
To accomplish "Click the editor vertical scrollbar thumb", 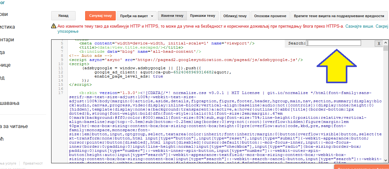I will [386, 48].
